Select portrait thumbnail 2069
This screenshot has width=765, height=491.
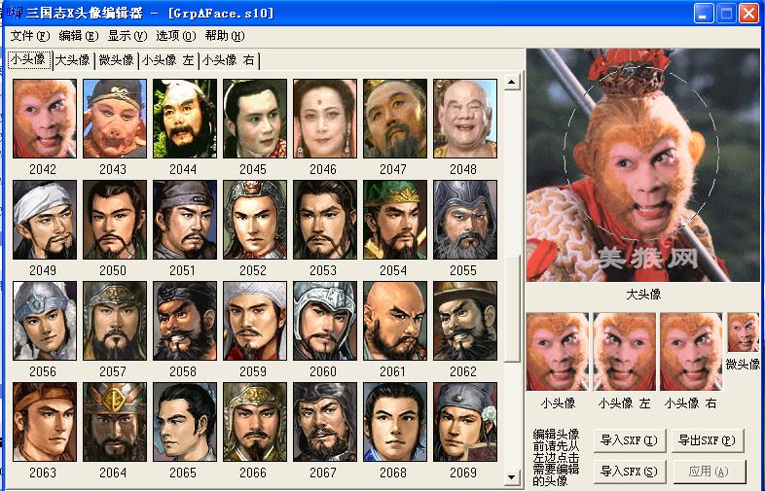point(465,422)
